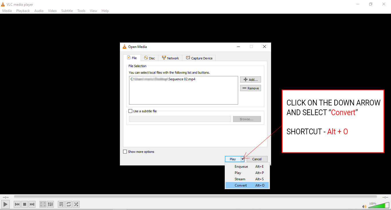Click elapsed time label at left
This screenshot has height=210, width=391.
click(x=5, y=197)
